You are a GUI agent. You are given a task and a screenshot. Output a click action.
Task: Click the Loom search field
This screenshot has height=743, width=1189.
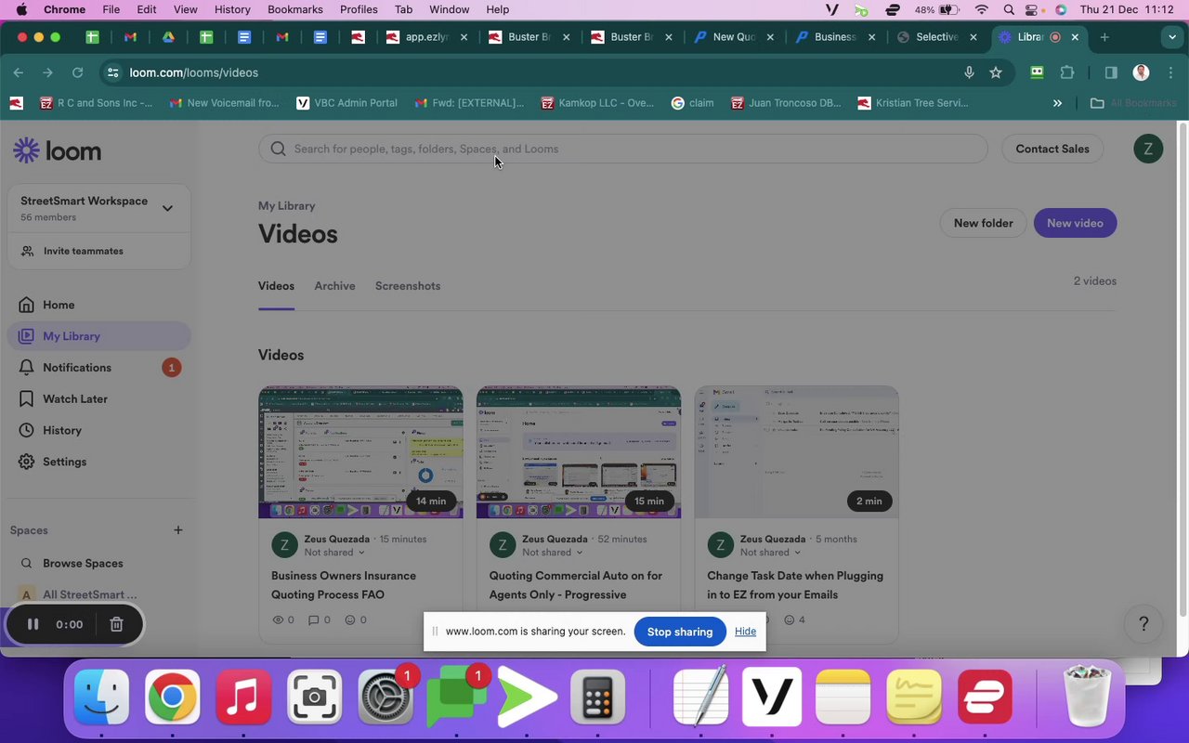(x=622, y=149)
